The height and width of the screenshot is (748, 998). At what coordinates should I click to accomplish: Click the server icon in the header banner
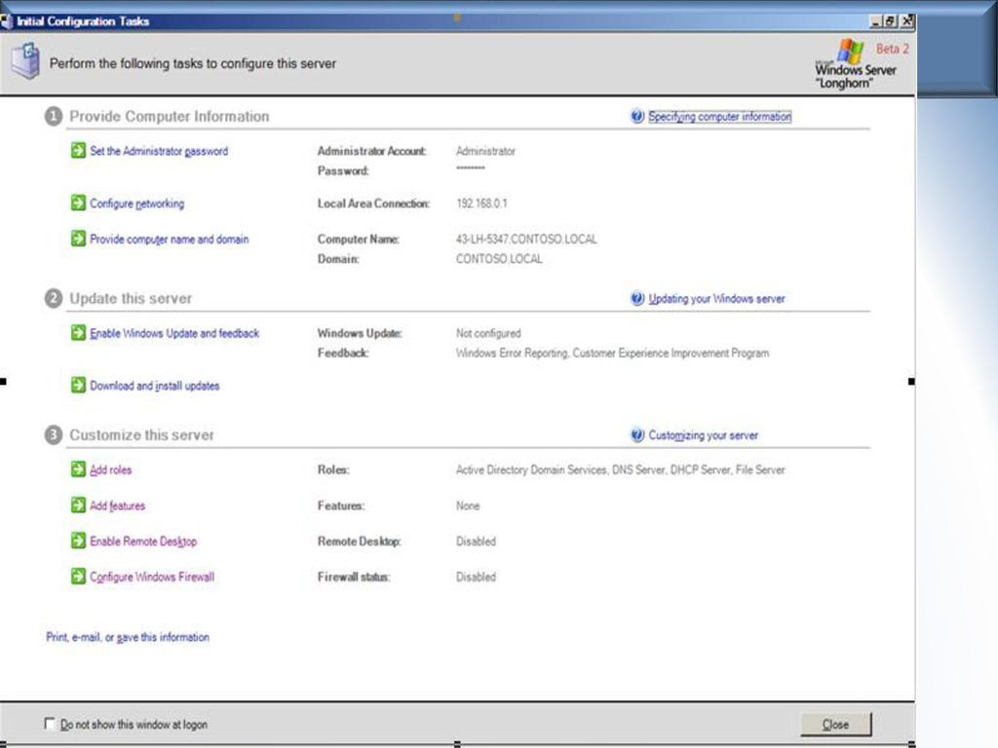[26, 61]
